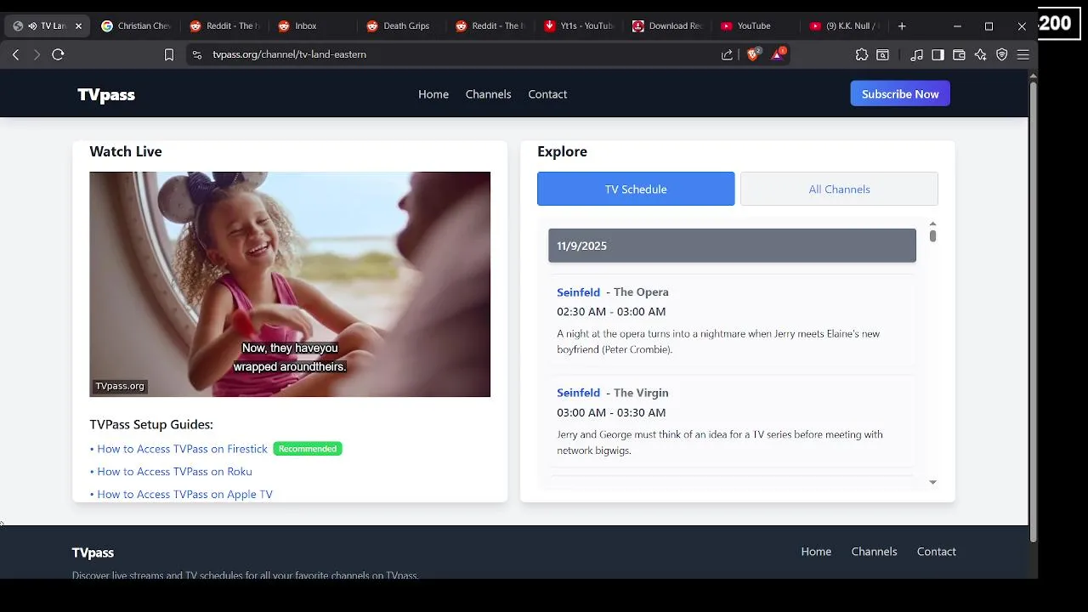Screen dimensions: 1088x612
Task: Click the schedule list scroll-down arrow
Action: tap(932, 482)
